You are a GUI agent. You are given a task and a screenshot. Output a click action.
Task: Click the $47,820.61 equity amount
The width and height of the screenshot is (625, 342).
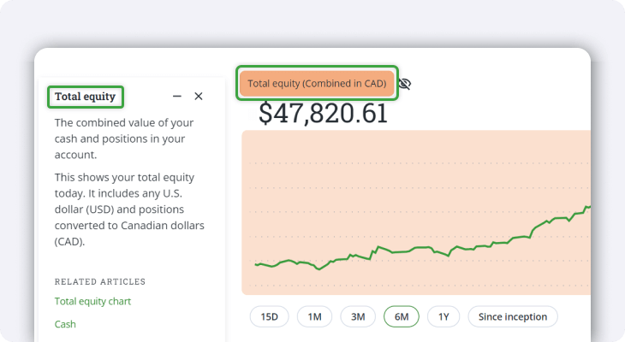(324, 113)
